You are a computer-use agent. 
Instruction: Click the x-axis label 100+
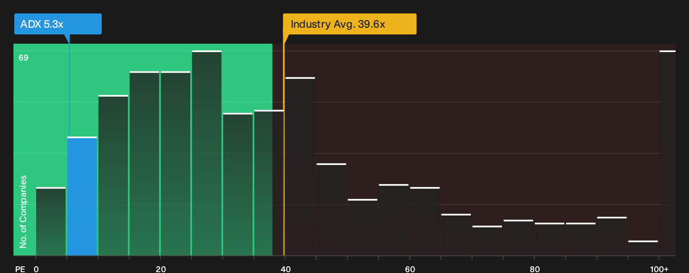(659, 269)
